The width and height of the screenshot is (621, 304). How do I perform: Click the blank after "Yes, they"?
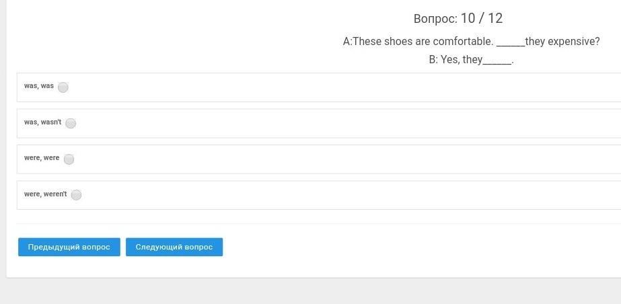pyautogui.click(x=497, y=61)
